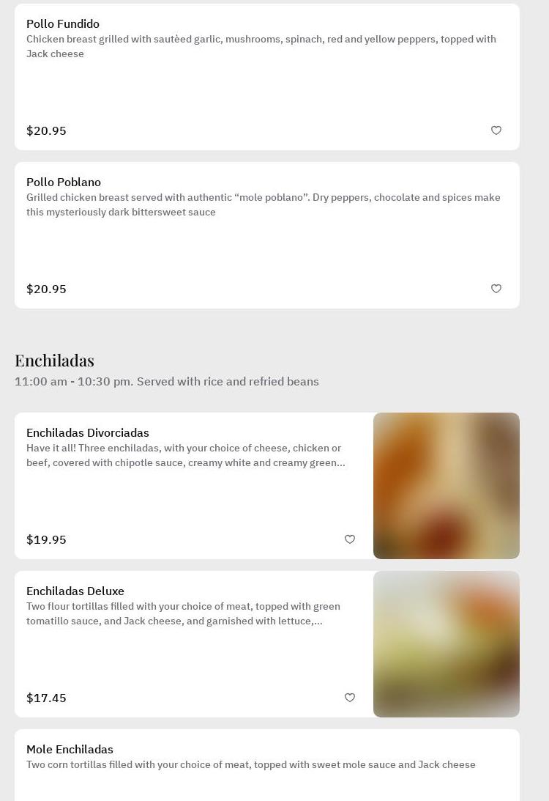Click the Pollo Poblano mole description text
This screenshot has height=801, width=549.
click(264, 205)
